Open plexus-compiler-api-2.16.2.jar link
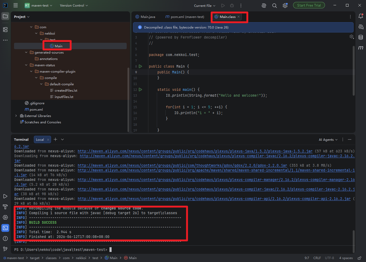The image size is (366, 262). click(214, 199)
